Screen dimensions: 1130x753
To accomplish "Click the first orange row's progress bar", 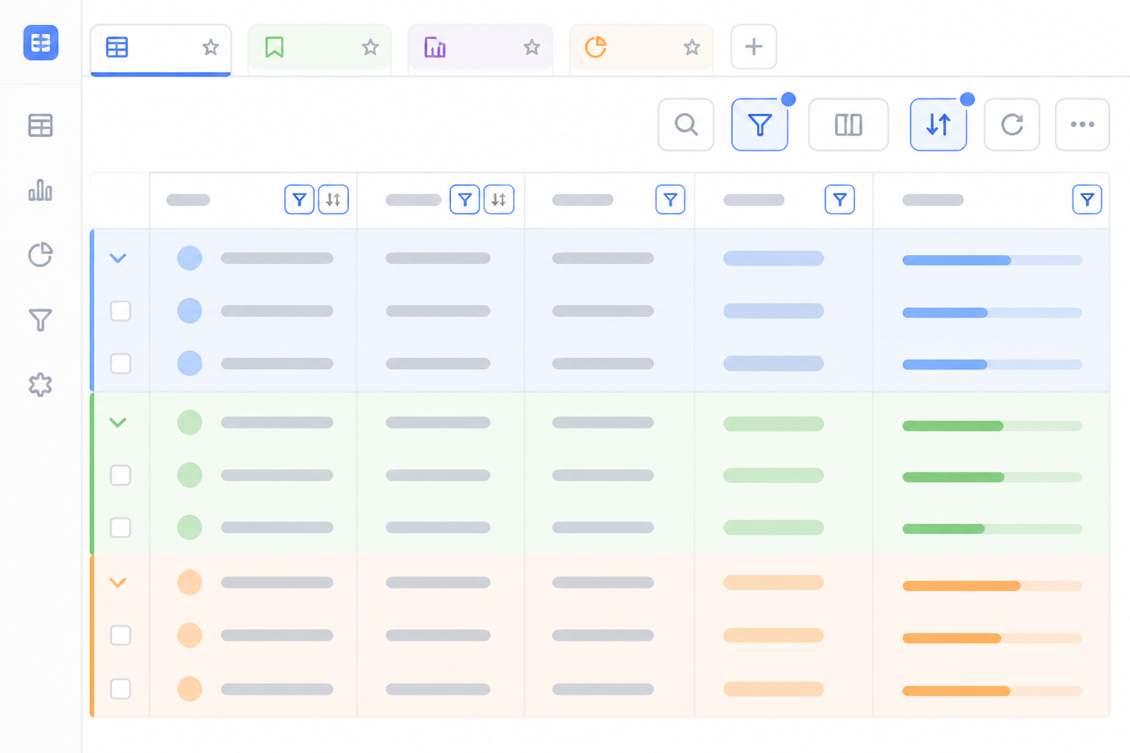I will (x=992, y=586).
